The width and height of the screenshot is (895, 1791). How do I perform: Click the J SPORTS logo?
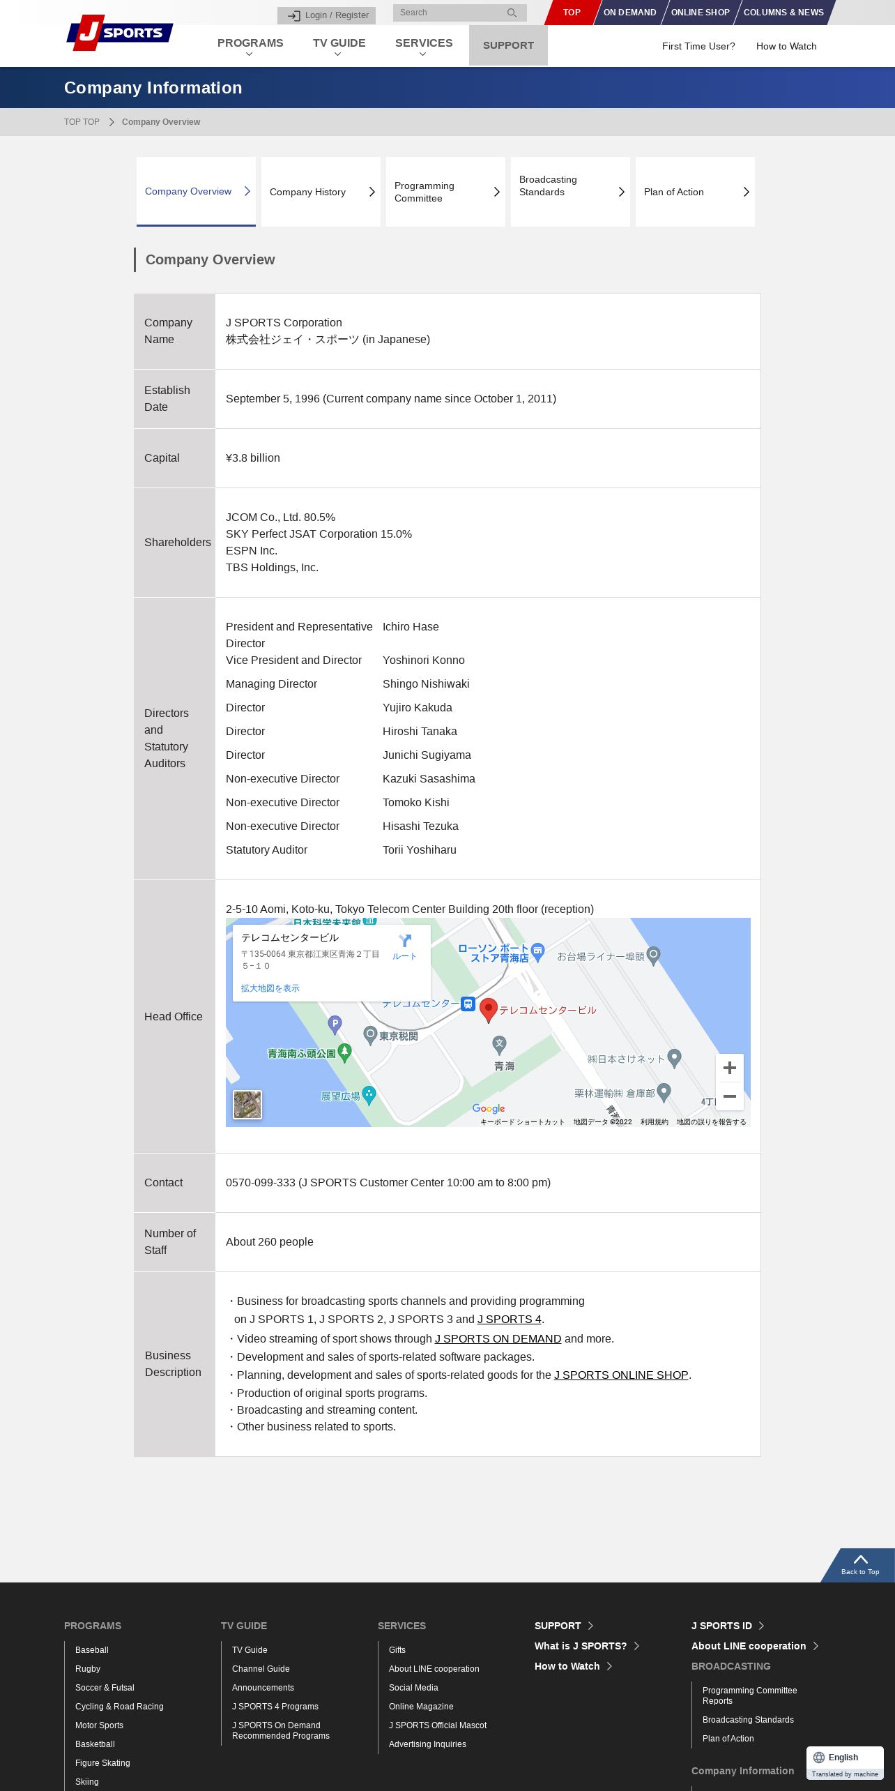pos(119,33)
